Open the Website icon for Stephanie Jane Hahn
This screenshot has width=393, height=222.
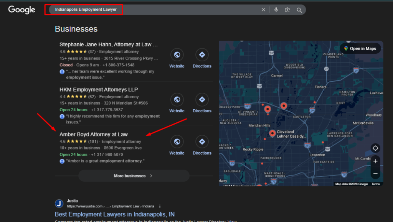[177, 55]
